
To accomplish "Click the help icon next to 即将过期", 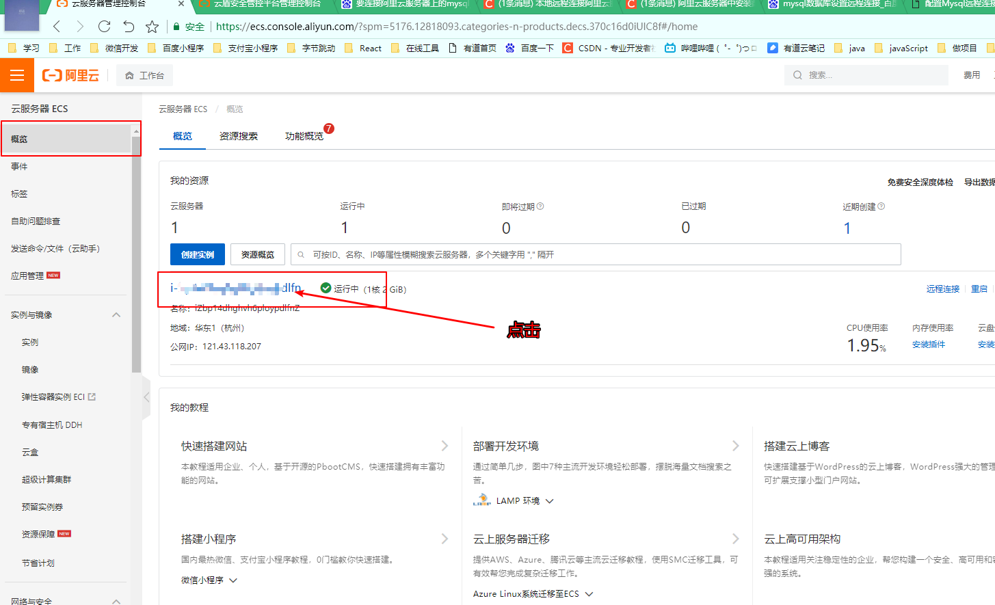I will (540, 206).
